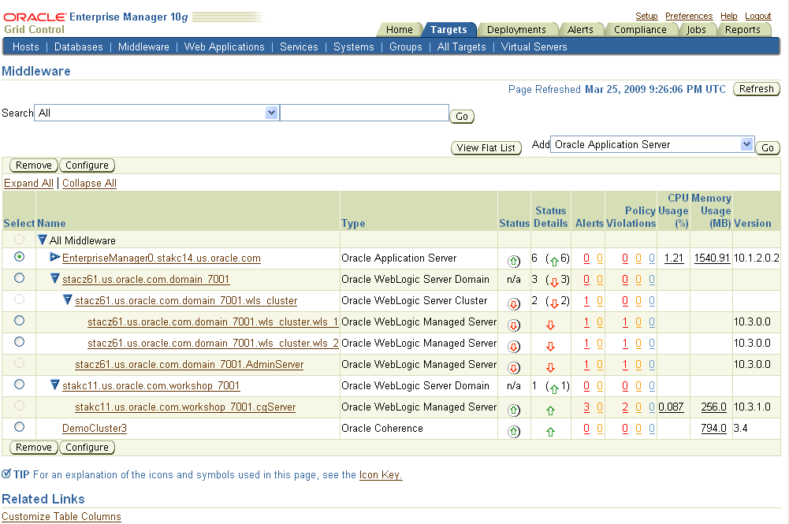Select the radio button for the workshop_7001 domain
This screenshot has width=789, height=524.
[x=19, y=385]
